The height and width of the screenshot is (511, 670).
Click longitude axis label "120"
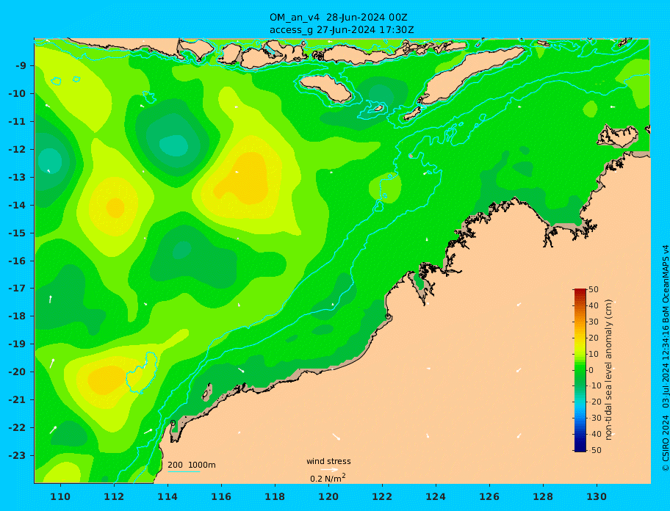click(x=328, y=496)
